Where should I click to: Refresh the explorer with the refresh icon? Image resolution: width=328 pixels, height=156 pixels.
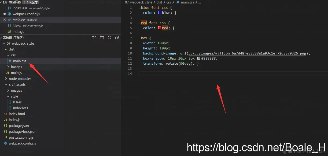click(x=109, y=38)
